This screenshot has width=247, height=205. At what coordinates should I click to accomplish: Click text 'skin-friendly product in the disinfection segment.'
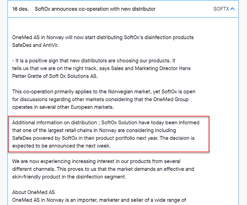click(69, 177)
